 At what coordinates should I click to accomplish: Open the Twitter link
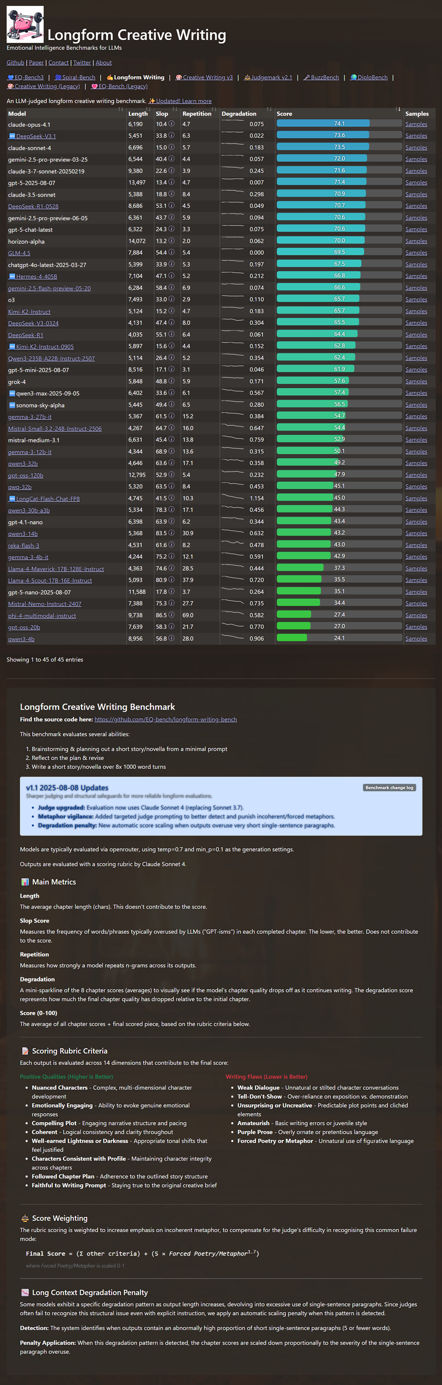point(82,63)
